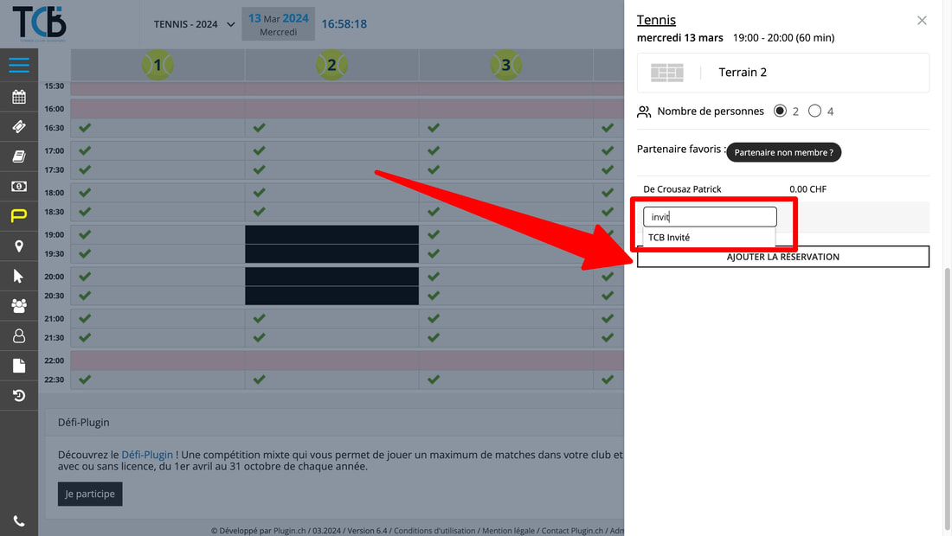Screen dimensions: 952x536
Task: Select 2 persons radio button
Action: pos(780,111)
